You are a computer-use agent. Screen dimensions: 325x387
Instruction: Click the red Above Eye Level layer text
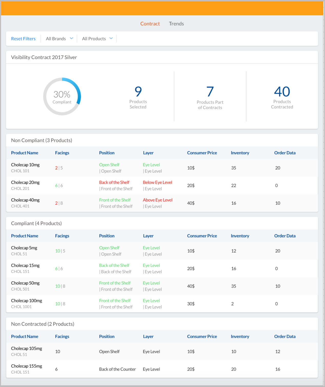click(x=157, y=200)
